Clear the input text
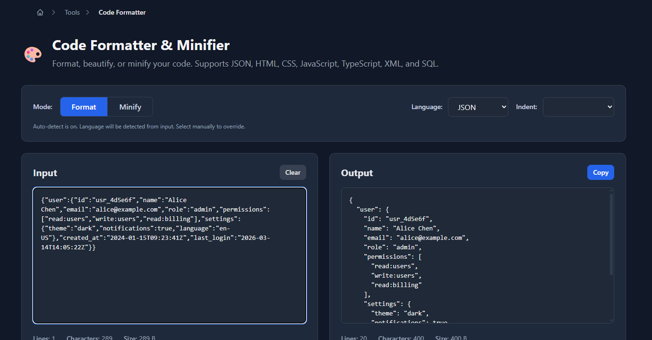The height and width of the screenshot is (340, 652). 293,172
